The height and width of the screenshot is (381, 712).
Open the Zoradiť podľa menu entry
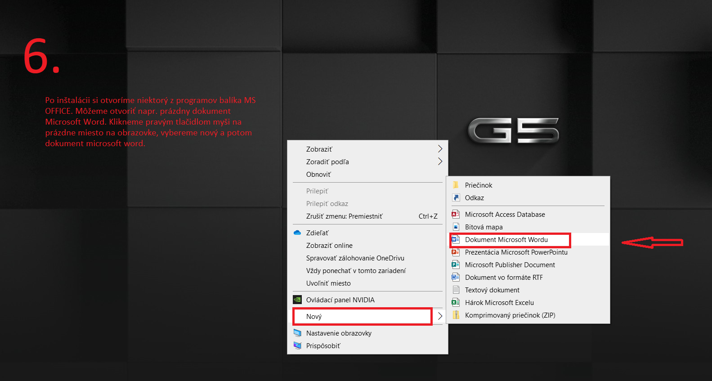367,161
